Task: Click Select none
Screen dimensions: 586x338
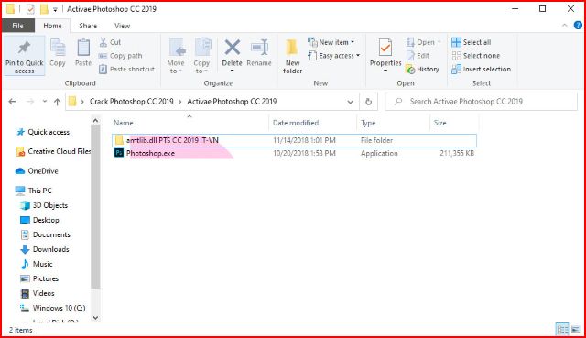Action: point(475,56)
